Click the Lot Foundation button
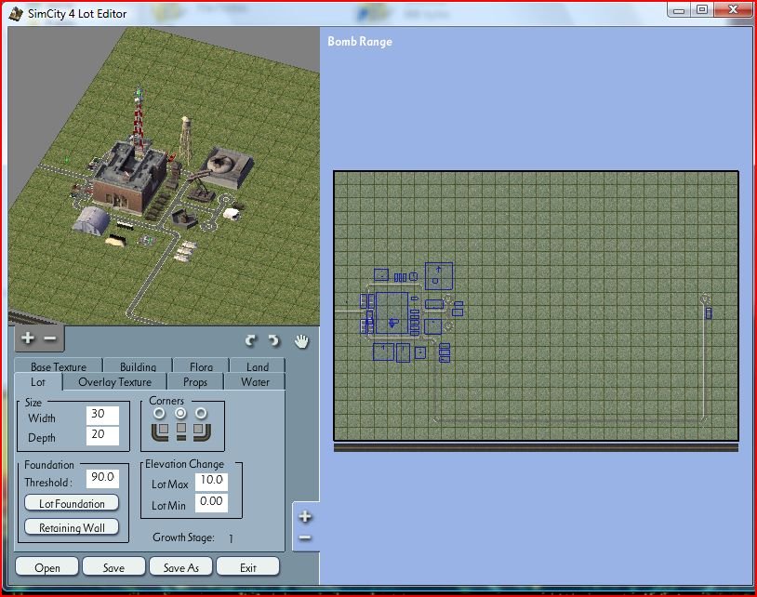Screen dimensions: 757x597 (x=72, y=503)
